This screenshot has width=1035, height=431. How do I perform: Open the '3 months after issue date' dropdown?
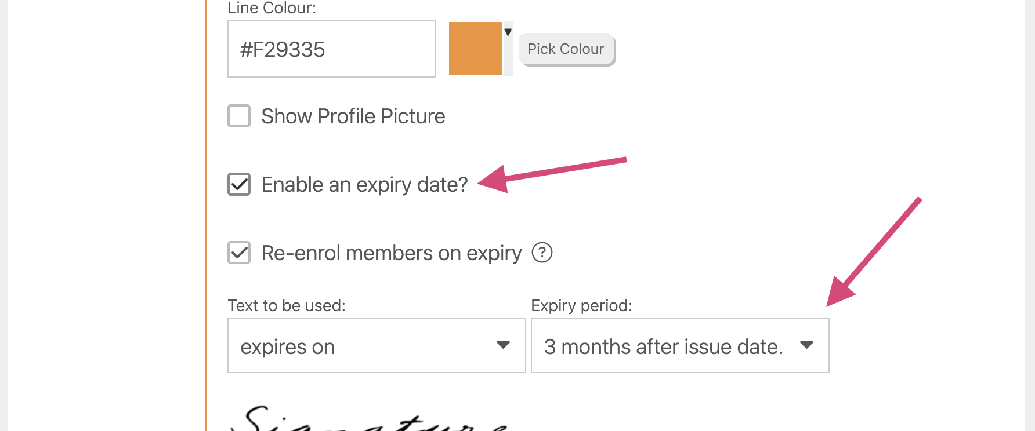click(679, 346)
